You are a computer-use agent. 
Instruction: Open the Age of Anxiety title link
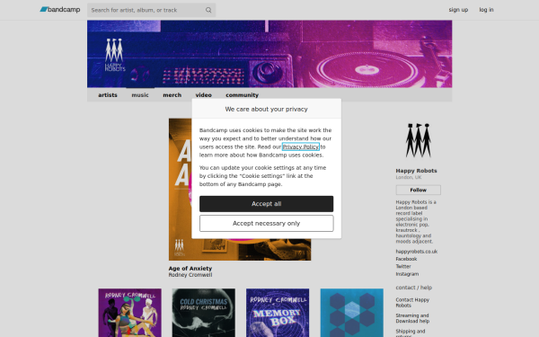pyautogui.click(x=190, y=268)
